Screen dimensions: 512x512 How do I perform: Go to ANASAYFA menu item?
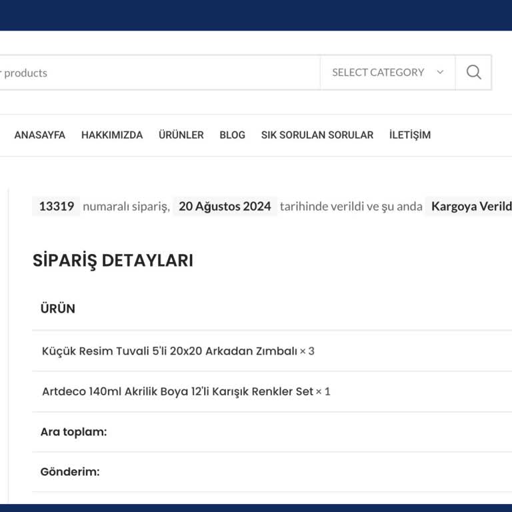40,135
